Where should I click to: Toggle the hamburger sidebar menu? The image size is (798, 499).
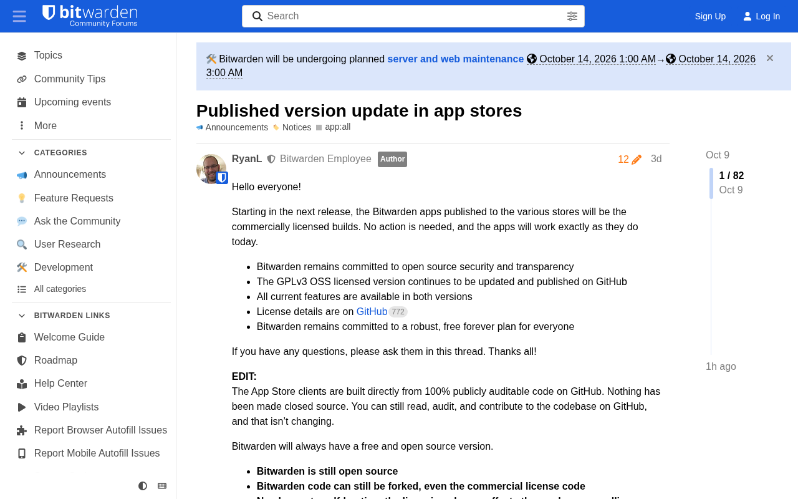pyautogui.click(x=19, y=16)
